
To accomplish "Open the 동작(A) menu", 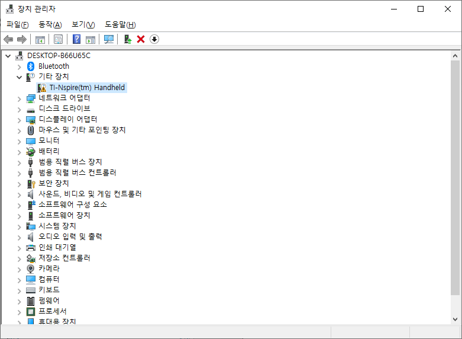I will click(x=50, y=24).
